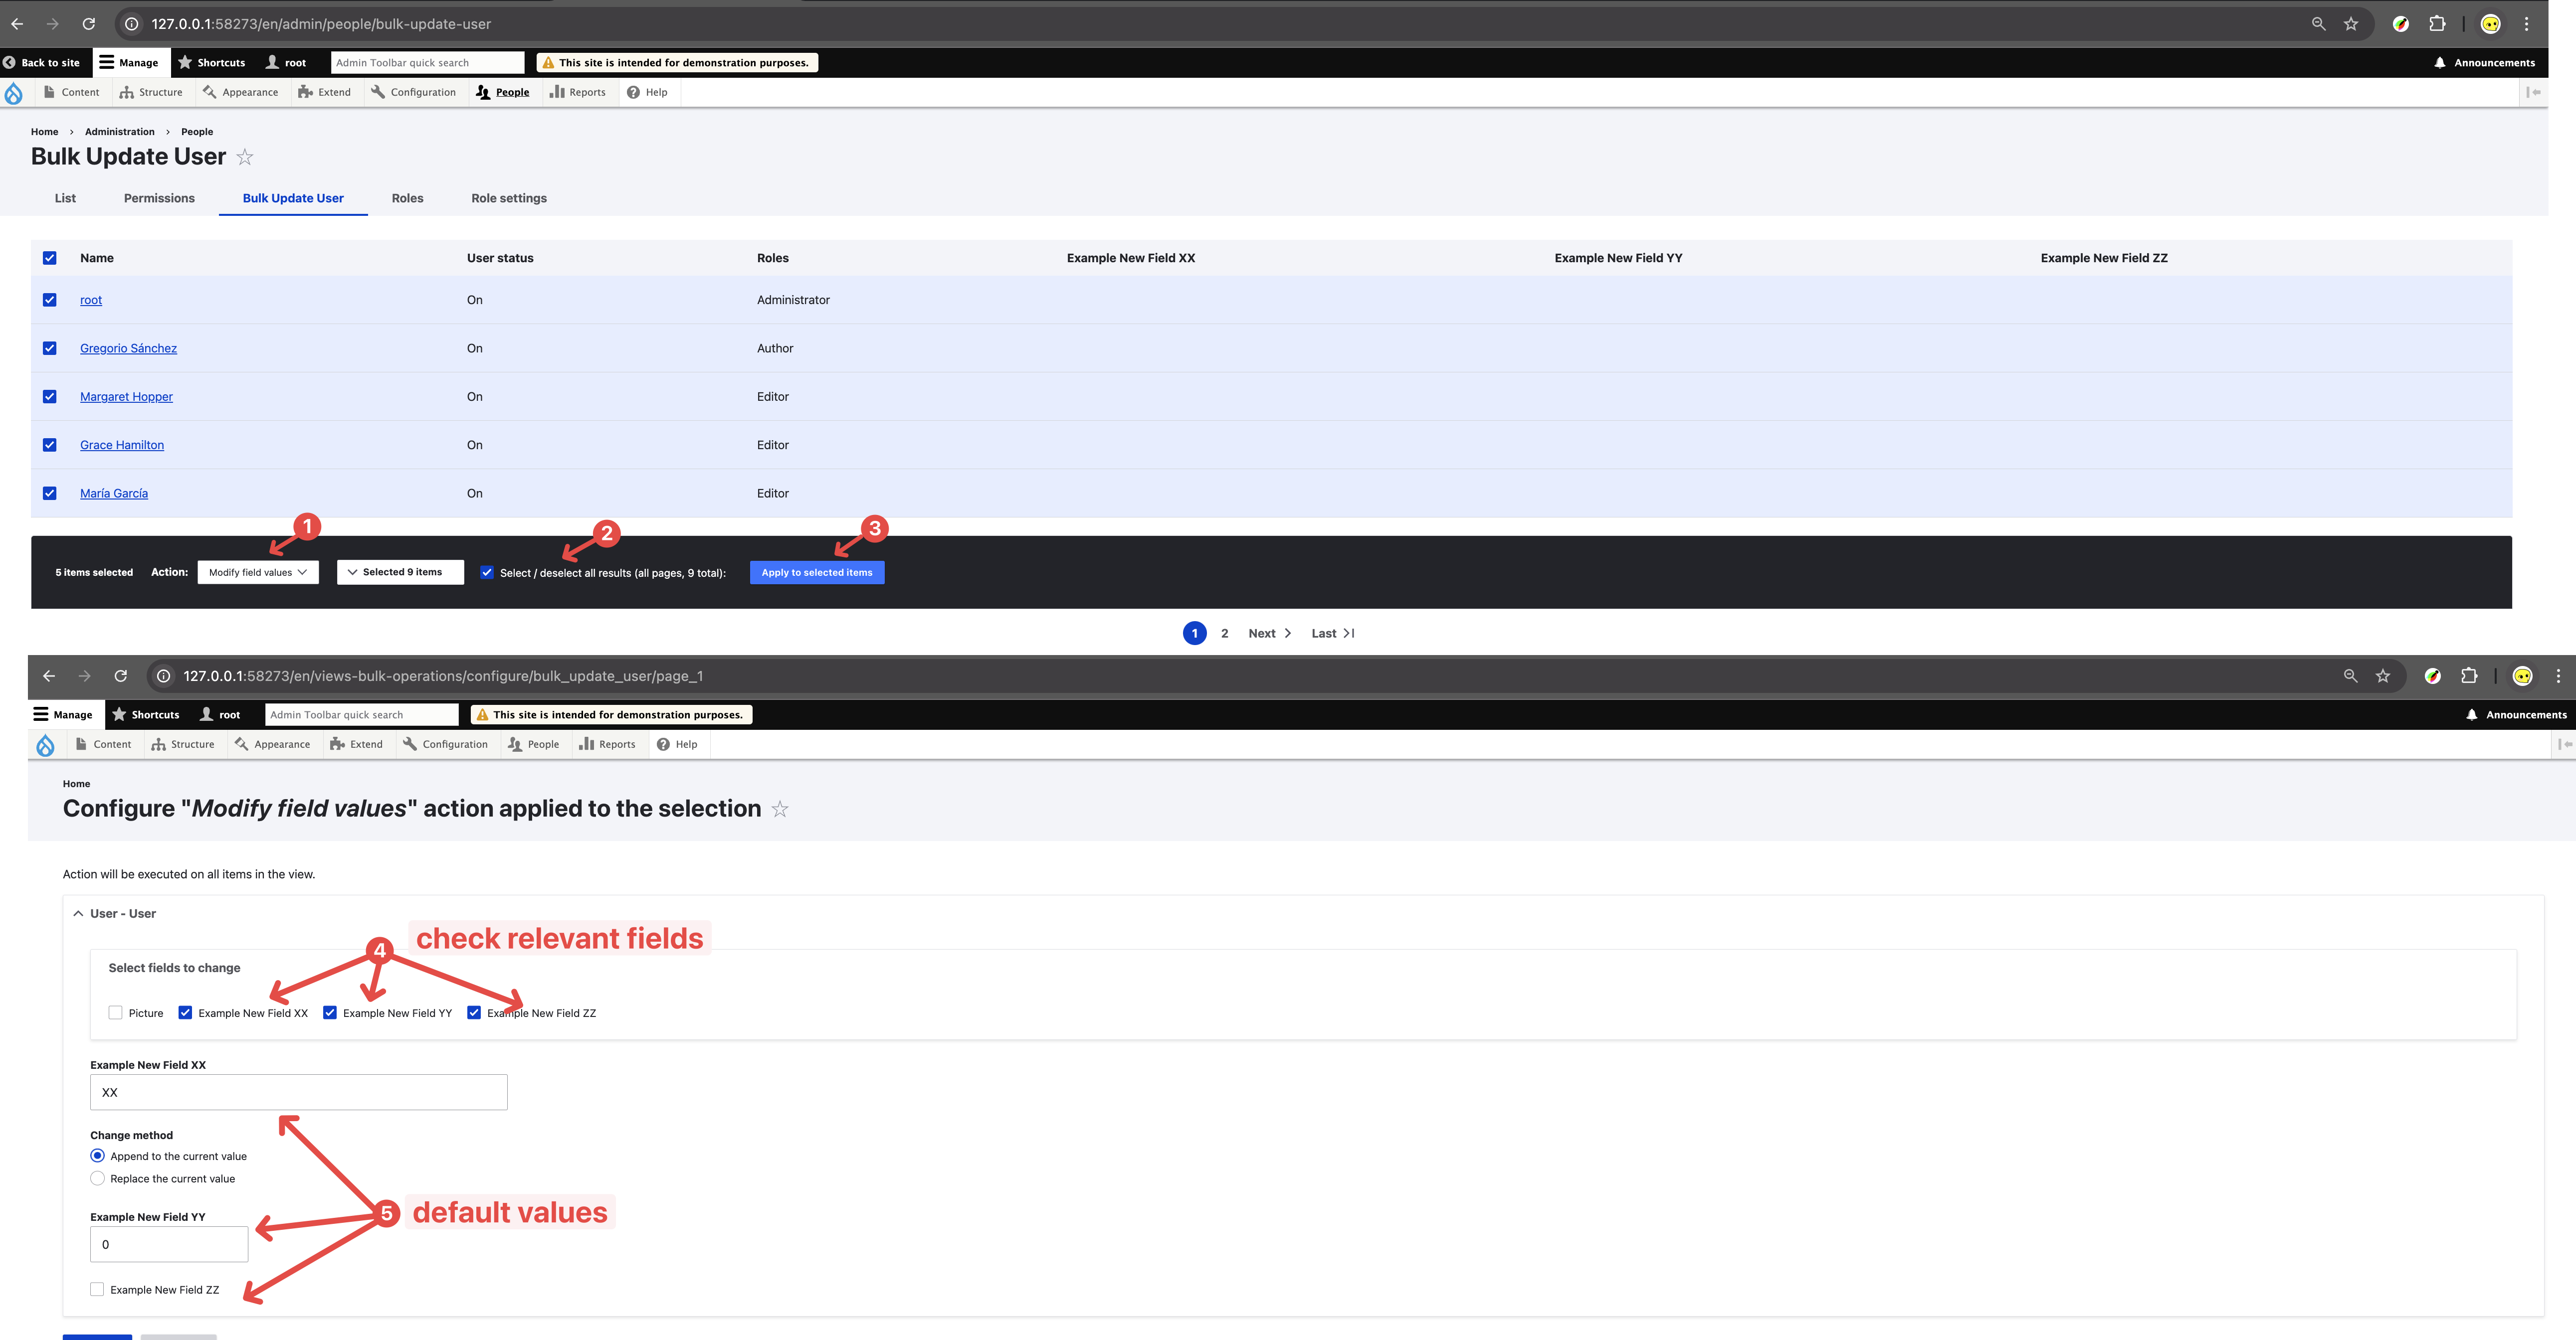Click the bookmark star in address bar
2576x1340 pixels.
2351,24
